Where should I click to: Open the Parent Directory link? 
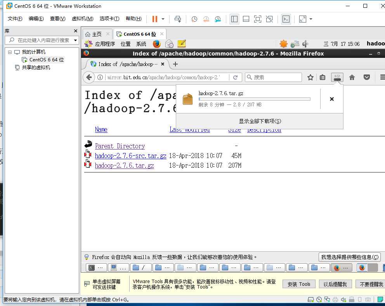coord(120,146)
